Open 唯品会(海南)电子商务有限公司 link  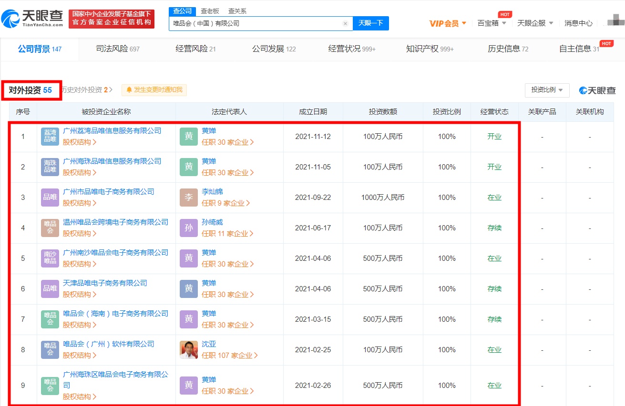[116, 314]
